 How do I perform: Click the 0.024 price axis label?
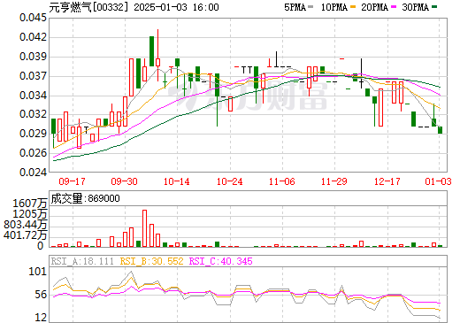tap(33, 172)
